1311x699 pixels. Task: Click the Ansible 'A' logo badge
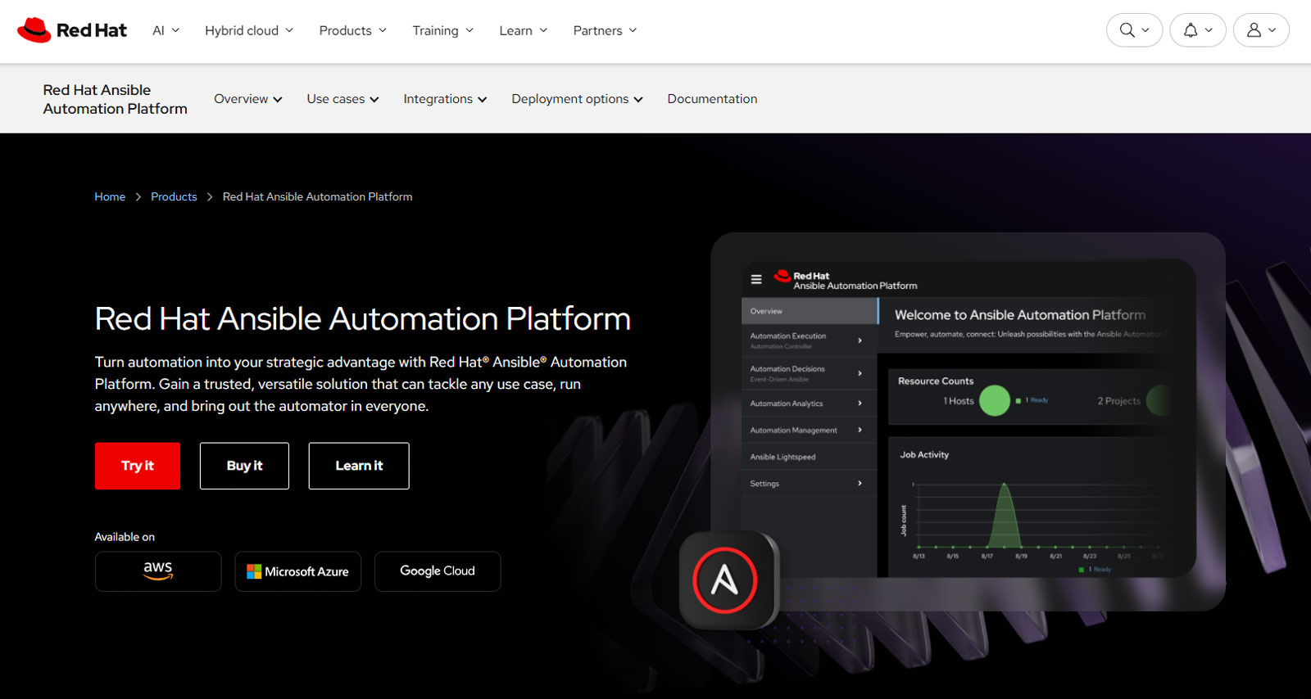tap(725, 580)
